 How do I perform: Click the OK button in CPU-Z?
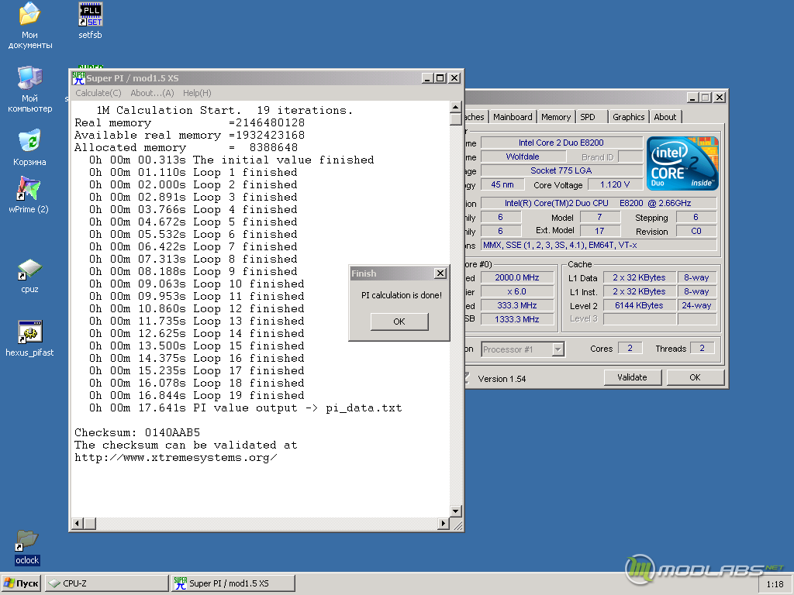point(695,377)
